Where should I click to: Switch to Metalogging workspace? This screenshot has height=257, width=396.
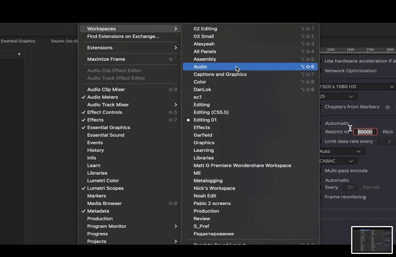(250, 180)
